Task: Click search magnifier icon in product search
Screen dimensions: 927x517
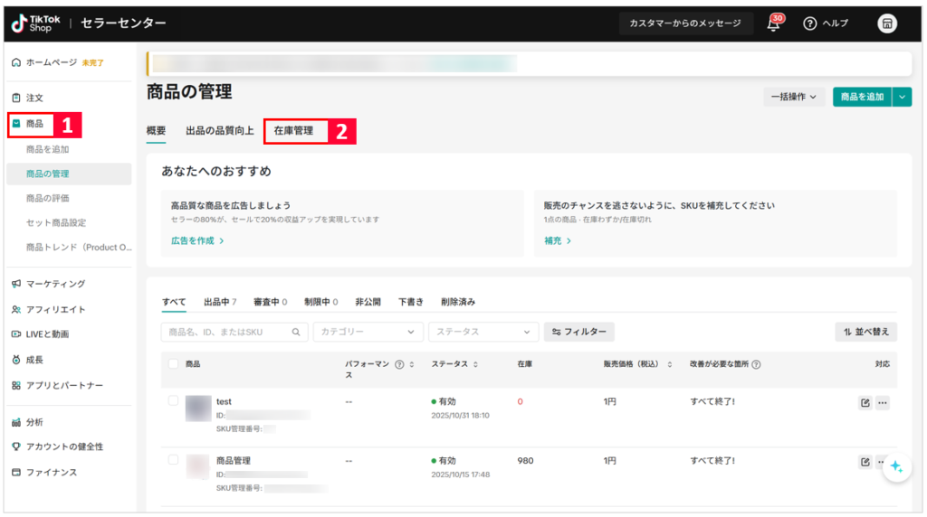Action: (296, 332)
